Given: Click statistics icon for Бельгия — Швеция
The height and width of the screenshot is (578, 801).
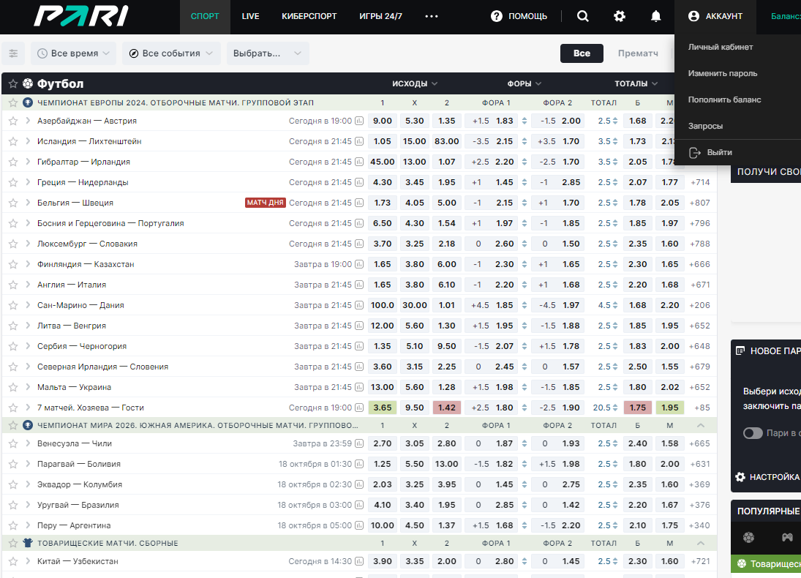Looking at the screenshot, I should 359,203.
